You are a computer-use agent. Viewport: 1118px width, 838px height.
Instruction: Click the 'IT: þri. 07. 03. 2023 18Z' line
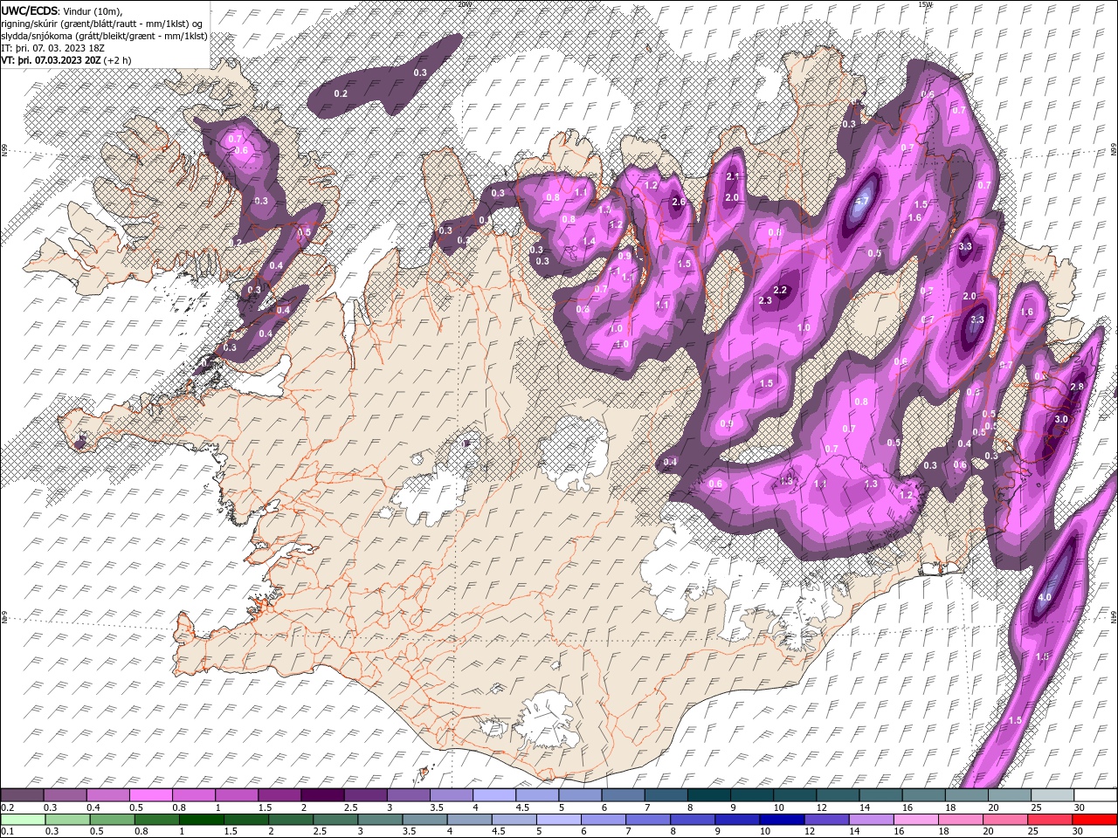[x=52, y=48]
